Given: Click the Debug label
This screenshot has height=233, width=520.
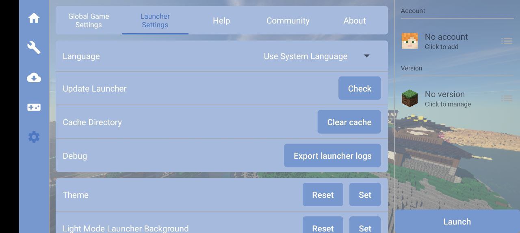Looking at the screenshot, I should click(75, 156).
